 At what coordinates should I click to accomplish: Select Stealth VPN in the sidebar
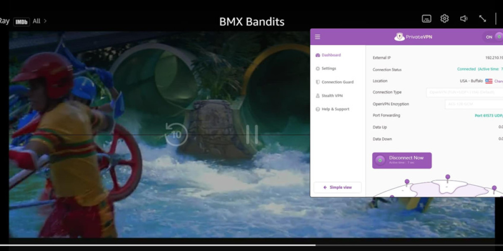click(x=332, y=96)
